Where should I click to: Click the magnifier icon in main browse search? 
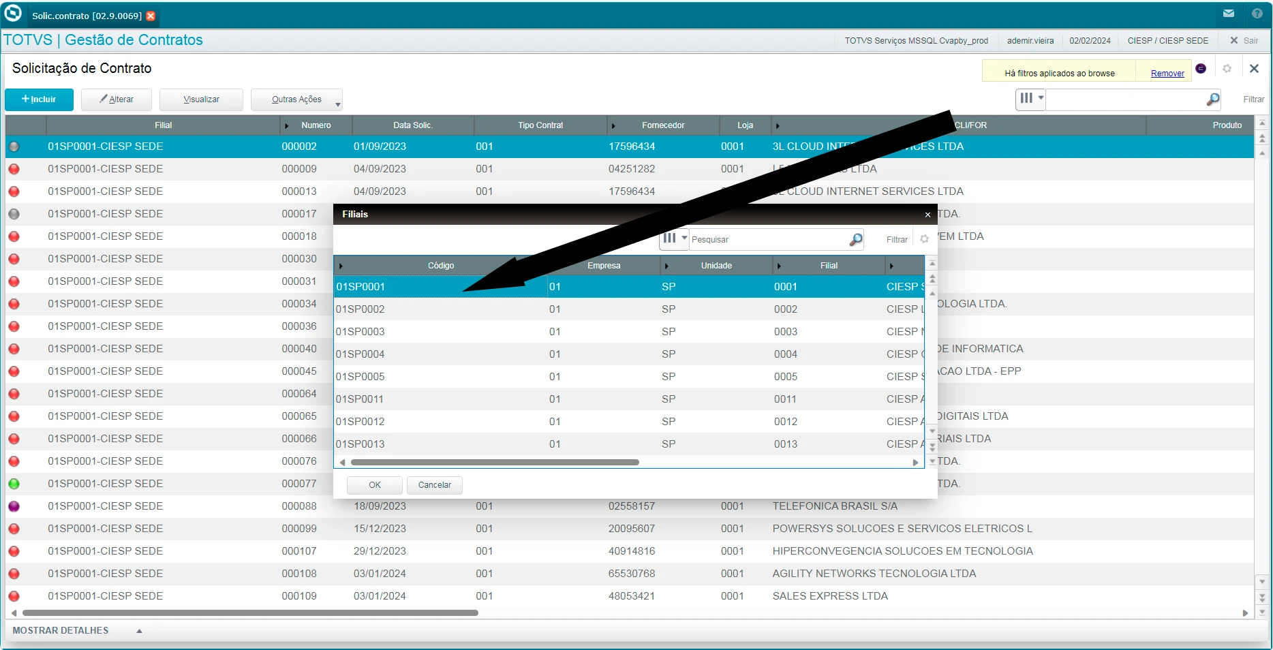[1212, 99]
